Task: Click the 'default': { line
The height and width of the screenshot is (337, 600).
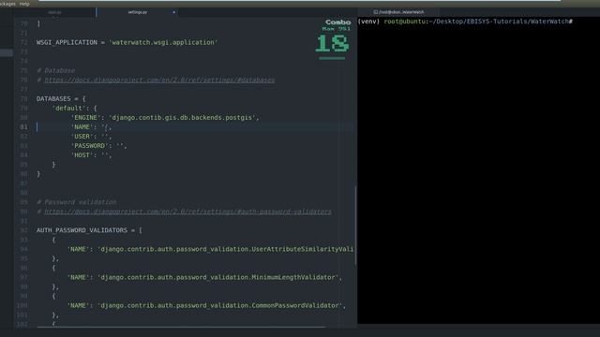Action: [75, 109]
